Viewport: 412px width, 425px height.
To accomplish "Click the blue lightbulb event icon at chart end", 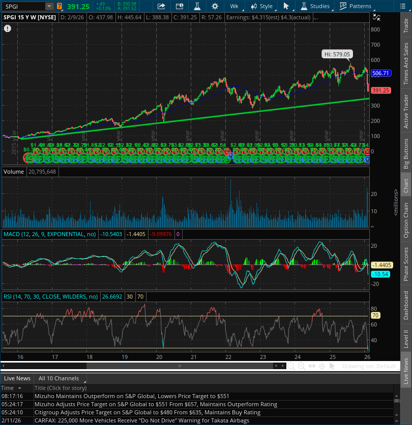I will pyautogui.click(x=367, y=159).
